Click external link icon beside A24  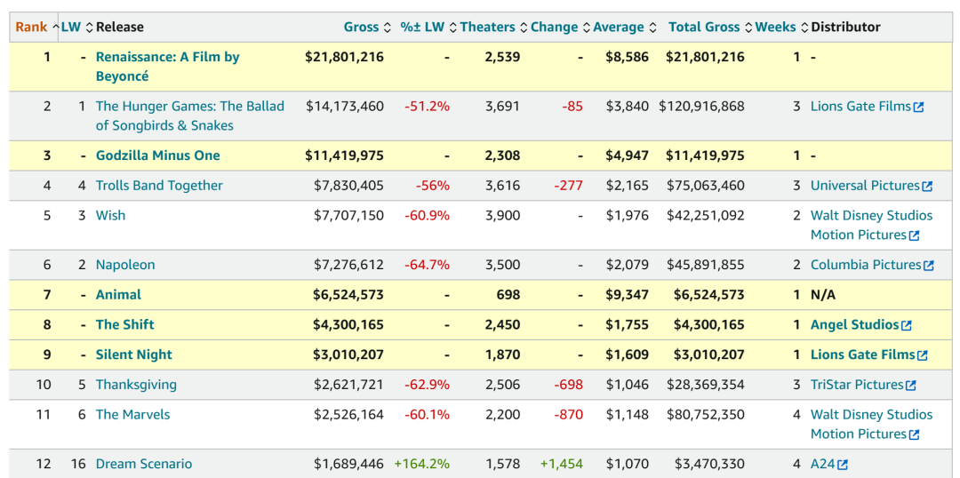pyautogui.click(x=843, y=465)
